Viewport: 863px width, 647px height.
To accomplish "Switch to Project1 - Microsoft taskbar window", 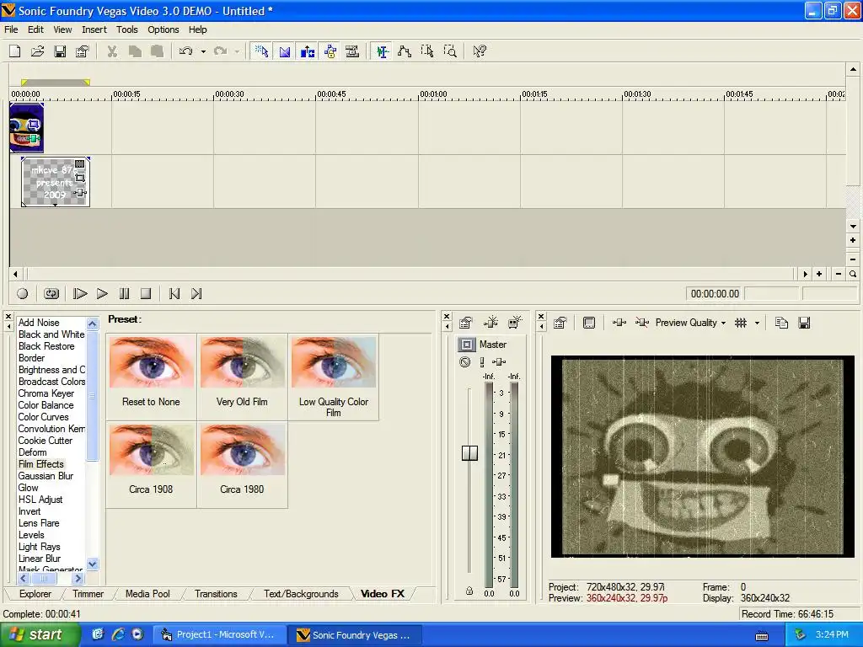I will pyautogui.click(x=220, y=635).
